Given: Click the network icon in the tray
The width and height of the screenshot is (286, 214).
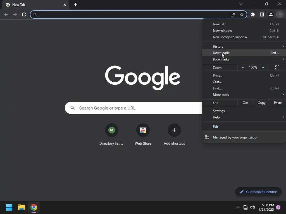Looking at the screenshot, I should tap(246, 207).
